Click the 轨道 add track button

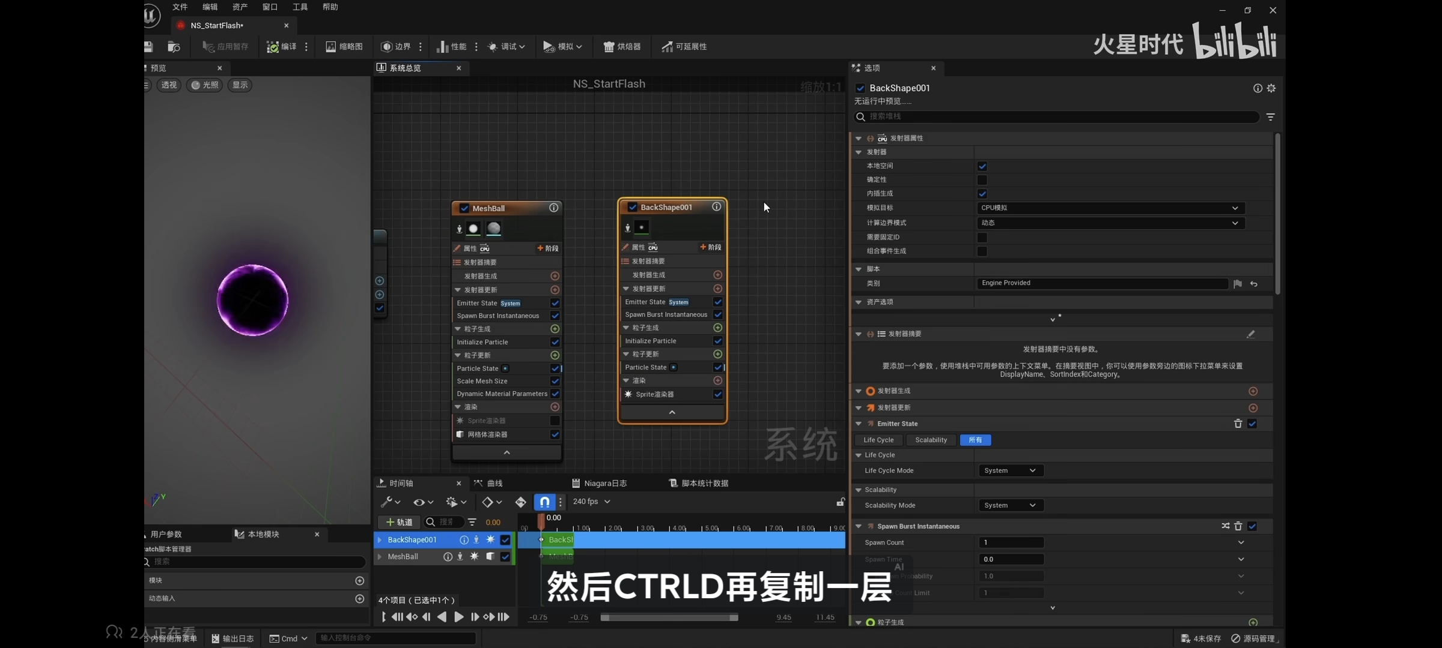coord(400,522)
